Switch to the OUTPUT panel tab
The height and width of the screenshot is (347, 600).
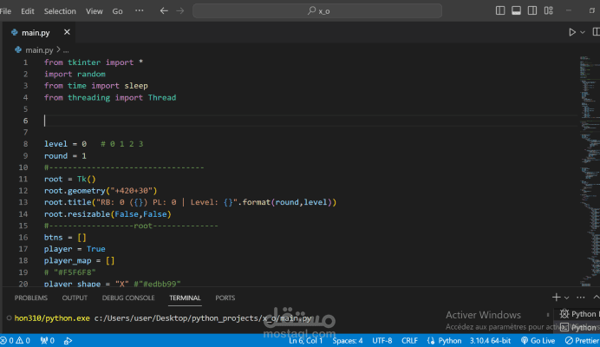pos(75,298)
